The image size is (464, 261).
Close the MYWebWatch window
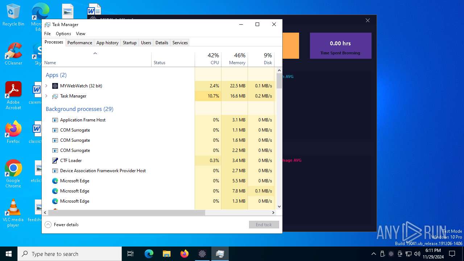pyautogui.click(x=368, y=21)
